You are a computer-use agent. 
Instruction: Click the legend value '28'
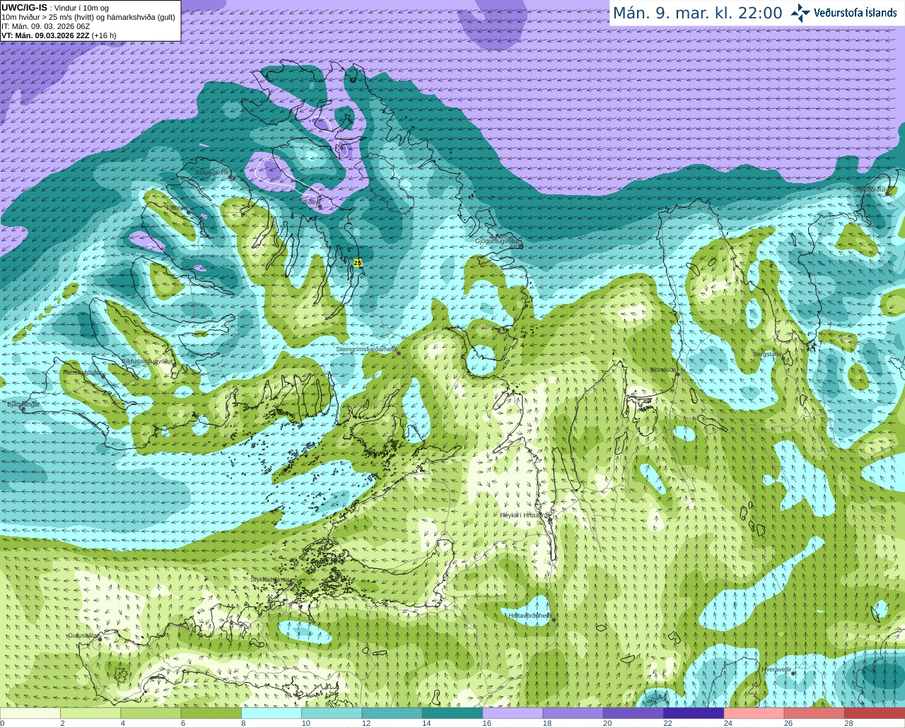click(848, 723)
